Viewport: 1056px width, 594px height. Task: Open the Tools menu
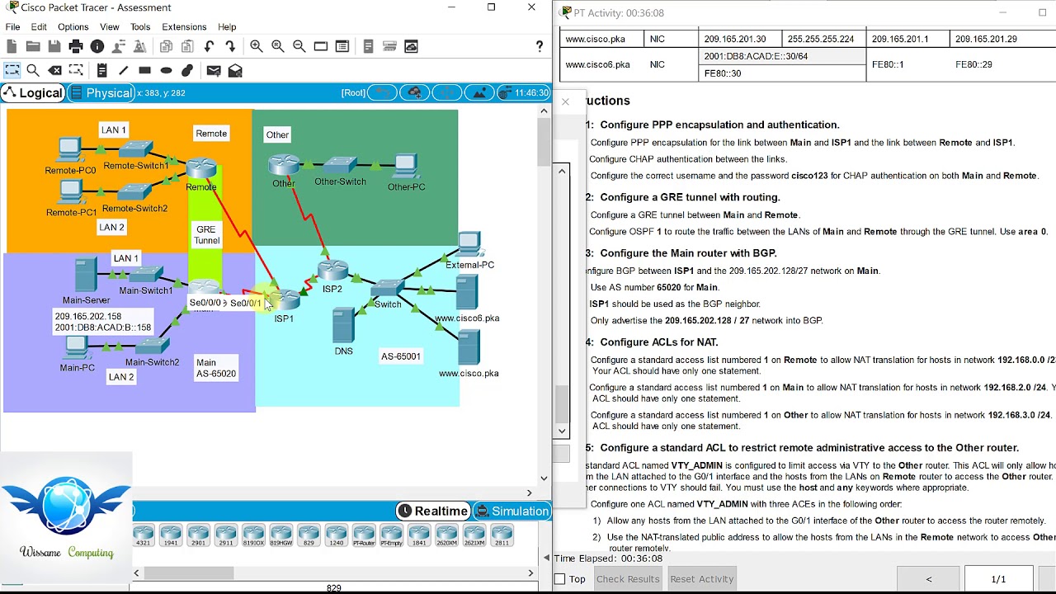tap(140, 26)
